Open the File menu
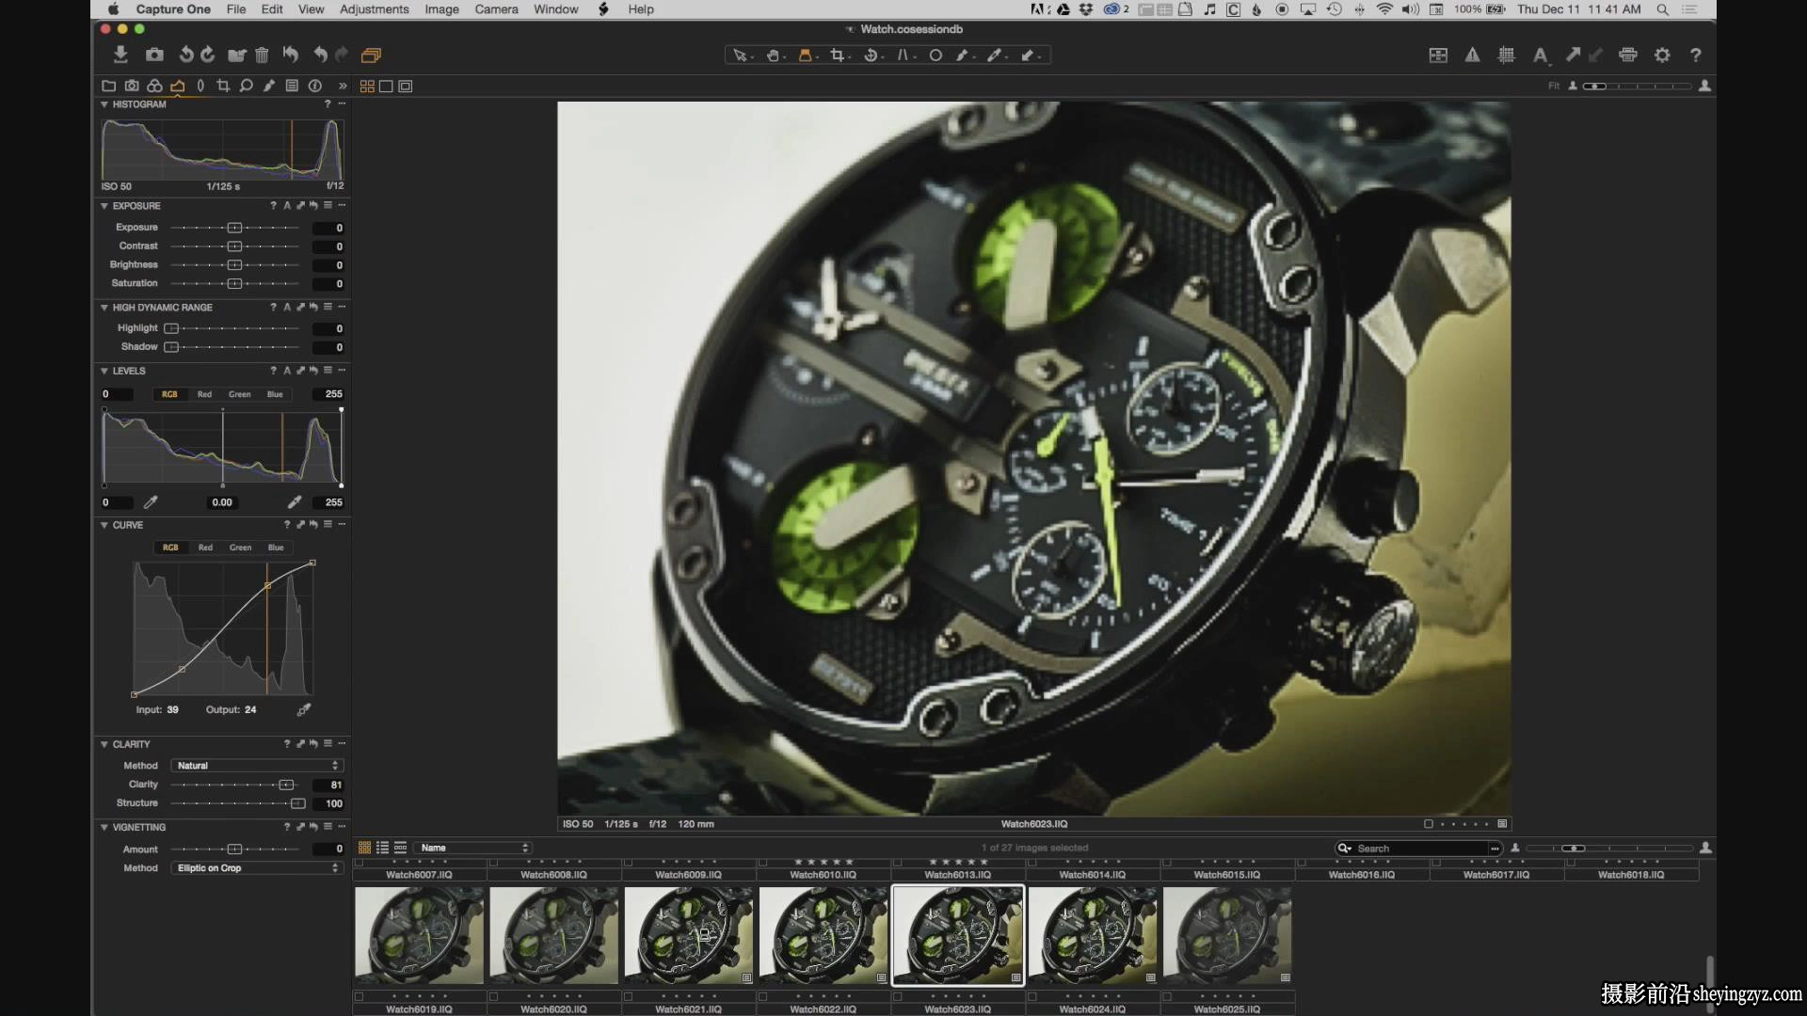Viewport: 1807px width, 1016px height. point(236,9)
